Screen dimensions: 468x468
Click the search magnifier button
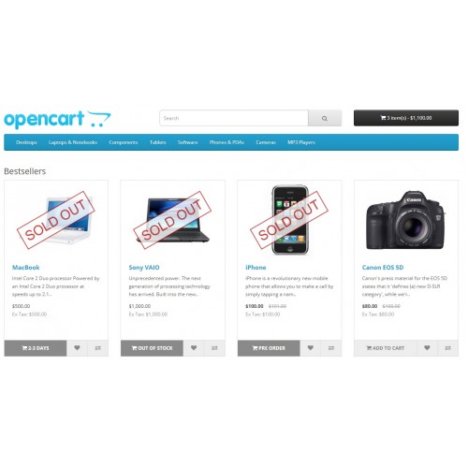(325, 118)
